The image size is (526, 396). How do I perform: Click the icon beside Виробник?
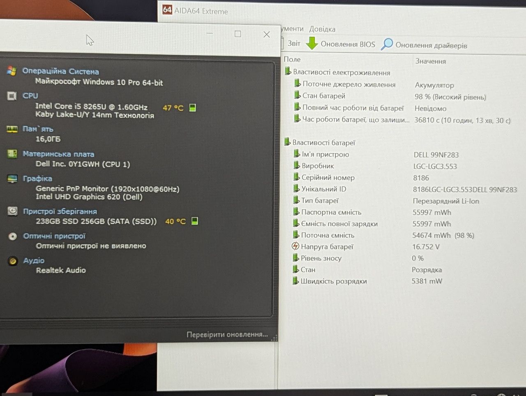297,165
